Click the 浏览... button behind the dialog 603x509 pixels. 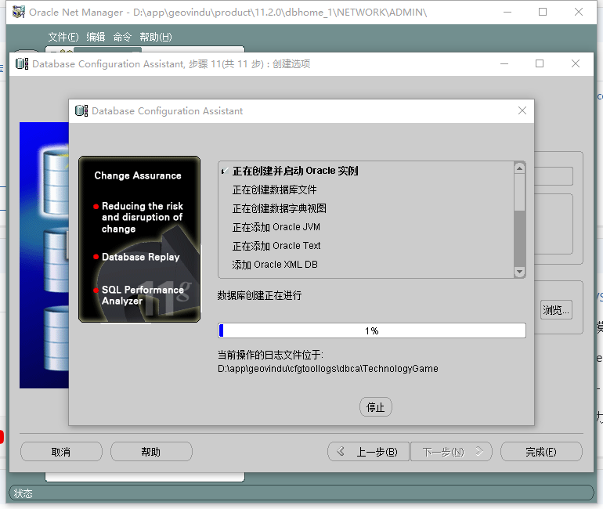click(556, 310)
